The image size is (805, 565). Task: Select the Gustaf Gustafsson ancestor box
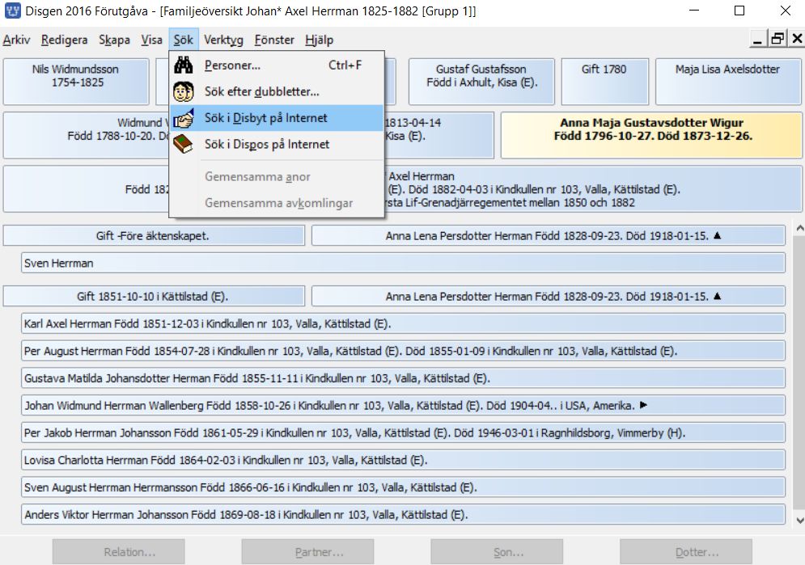click(481, 82)
